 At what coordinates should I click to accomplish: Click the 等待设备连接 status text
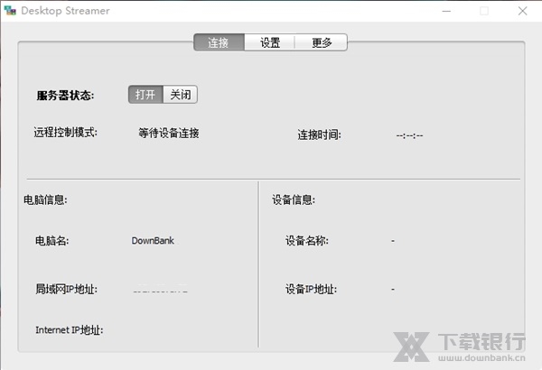[169, 133]
